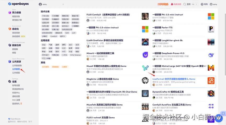Screen dimensions: 226x125
Task: Toggle the ComfyUI filter tag
Action: (x=54, y=36)
